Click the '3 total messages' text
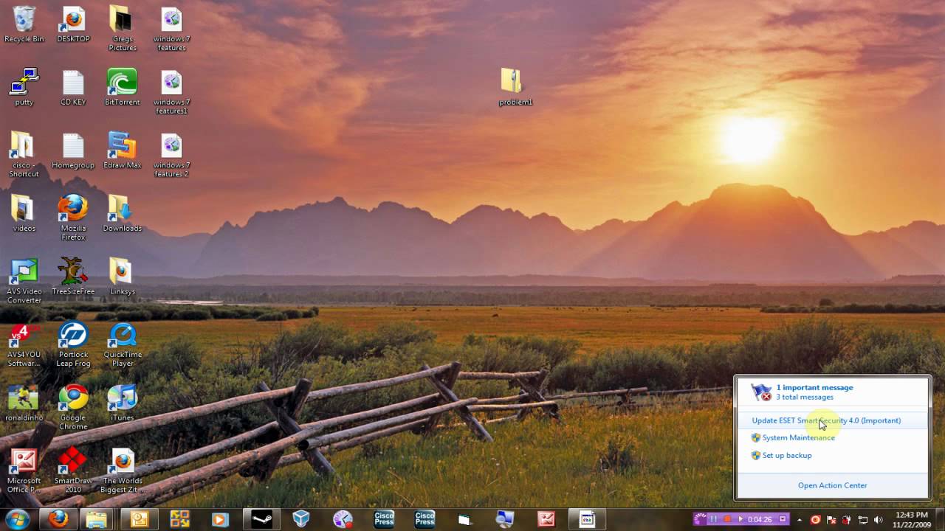This screenshot has height=531, width=945. pos(804,397)
